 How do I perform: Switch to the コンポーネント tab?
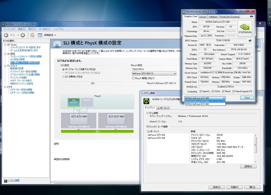[x=163, y=108]
